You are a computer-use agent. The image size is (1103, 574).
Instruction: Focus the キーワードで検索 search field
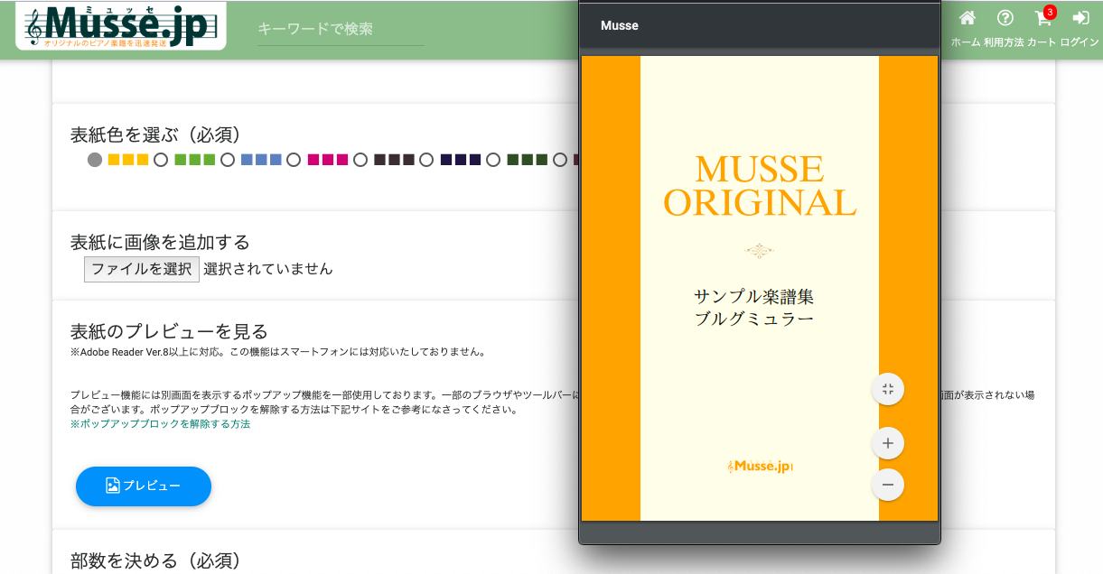tap(341, 29)
